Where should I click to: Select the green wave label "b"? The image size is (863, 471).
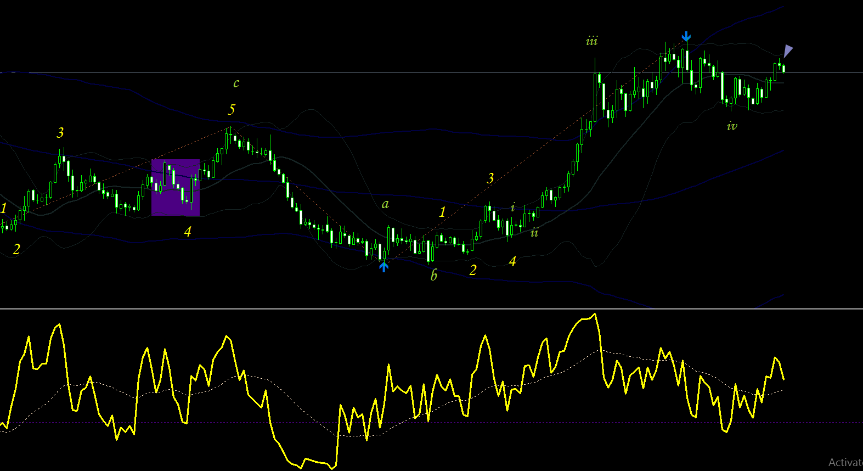[434, 275]
